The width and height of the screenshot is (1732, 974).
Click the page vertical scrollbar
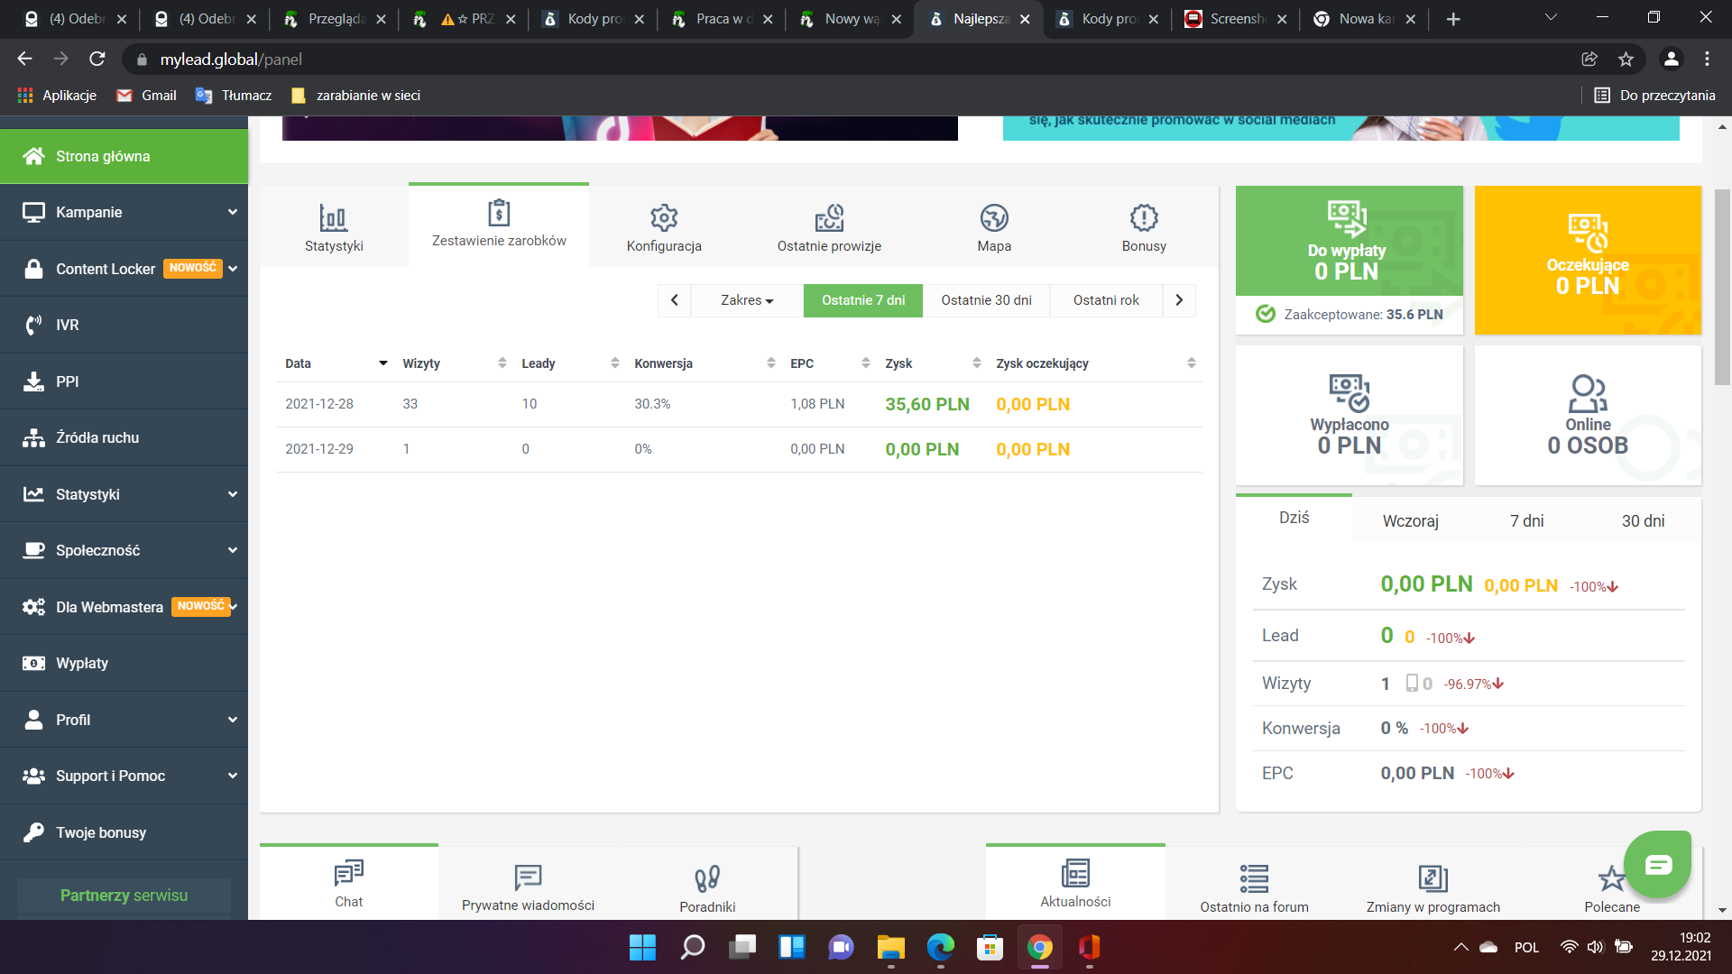click(x=1722, y=289)
